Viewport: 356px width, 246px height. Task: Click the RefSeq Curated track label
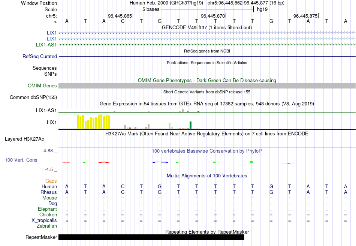coord(40,56)
